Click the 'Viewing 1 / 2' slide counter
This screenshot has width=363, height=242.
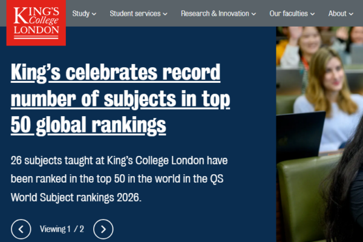pyautogui.click(x=62, y=229)
